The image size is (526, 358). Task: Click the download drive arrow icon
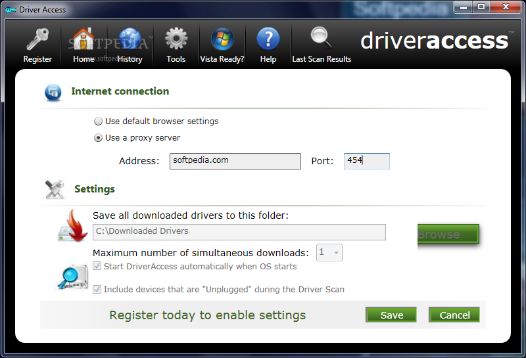point(73,226)
